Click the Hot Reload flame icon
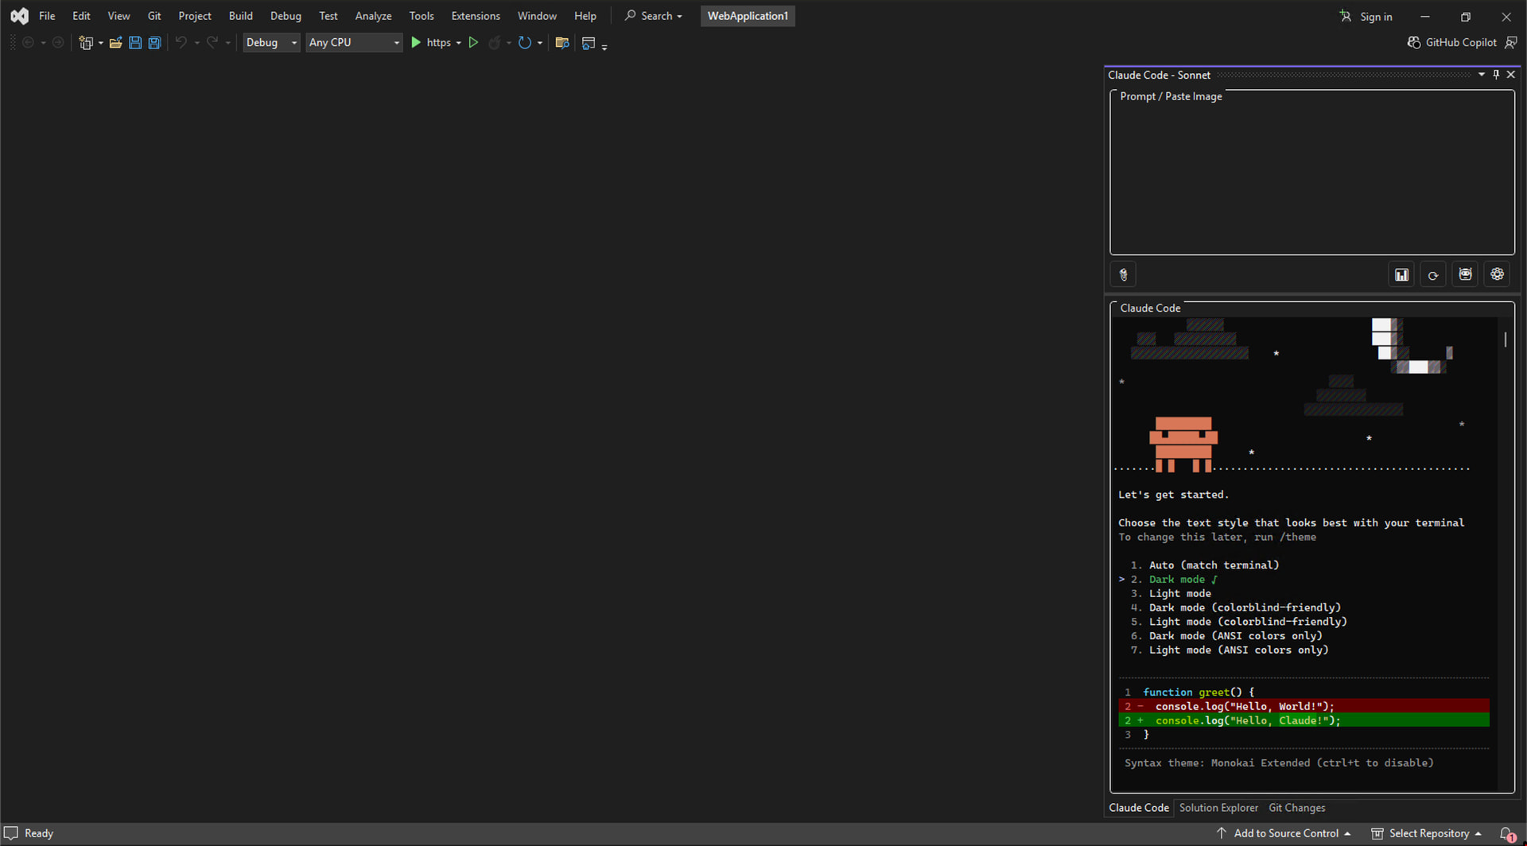This screenshot has height=846, width=1527. click(x=495, y=43)
